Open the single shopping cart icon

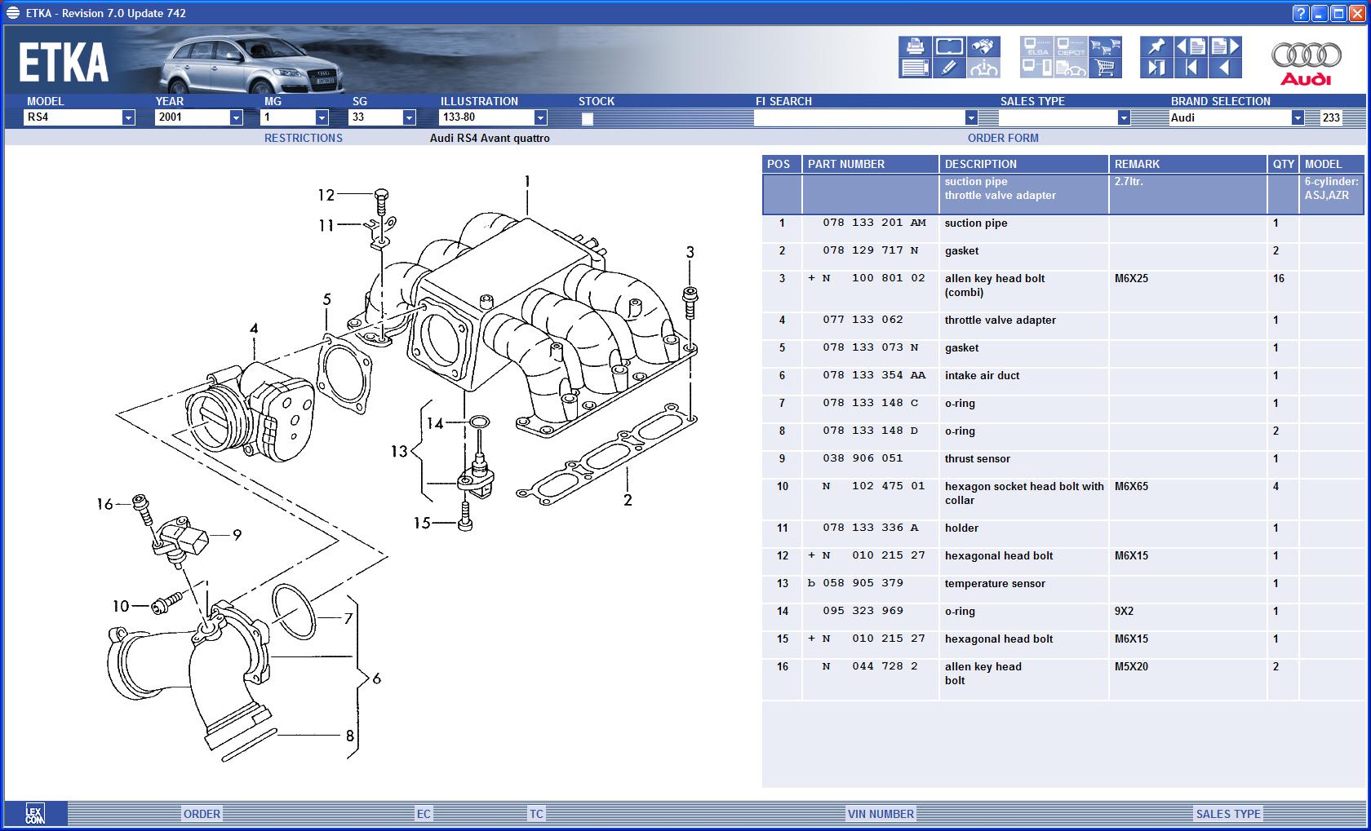[x=1105, y=69]
